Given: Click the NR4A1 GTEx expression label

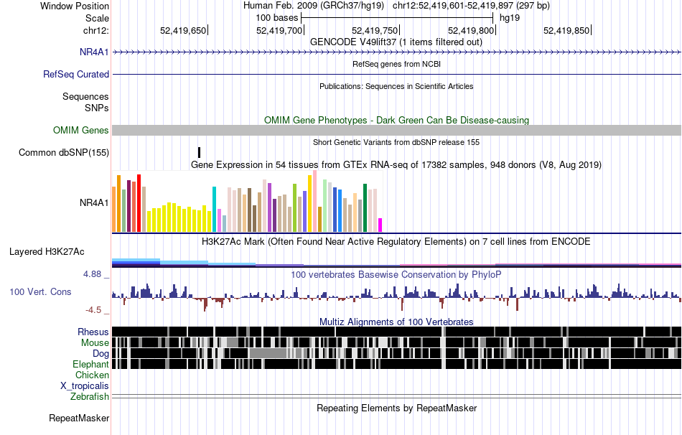Looking at the screenshot, I should [94, 202].
